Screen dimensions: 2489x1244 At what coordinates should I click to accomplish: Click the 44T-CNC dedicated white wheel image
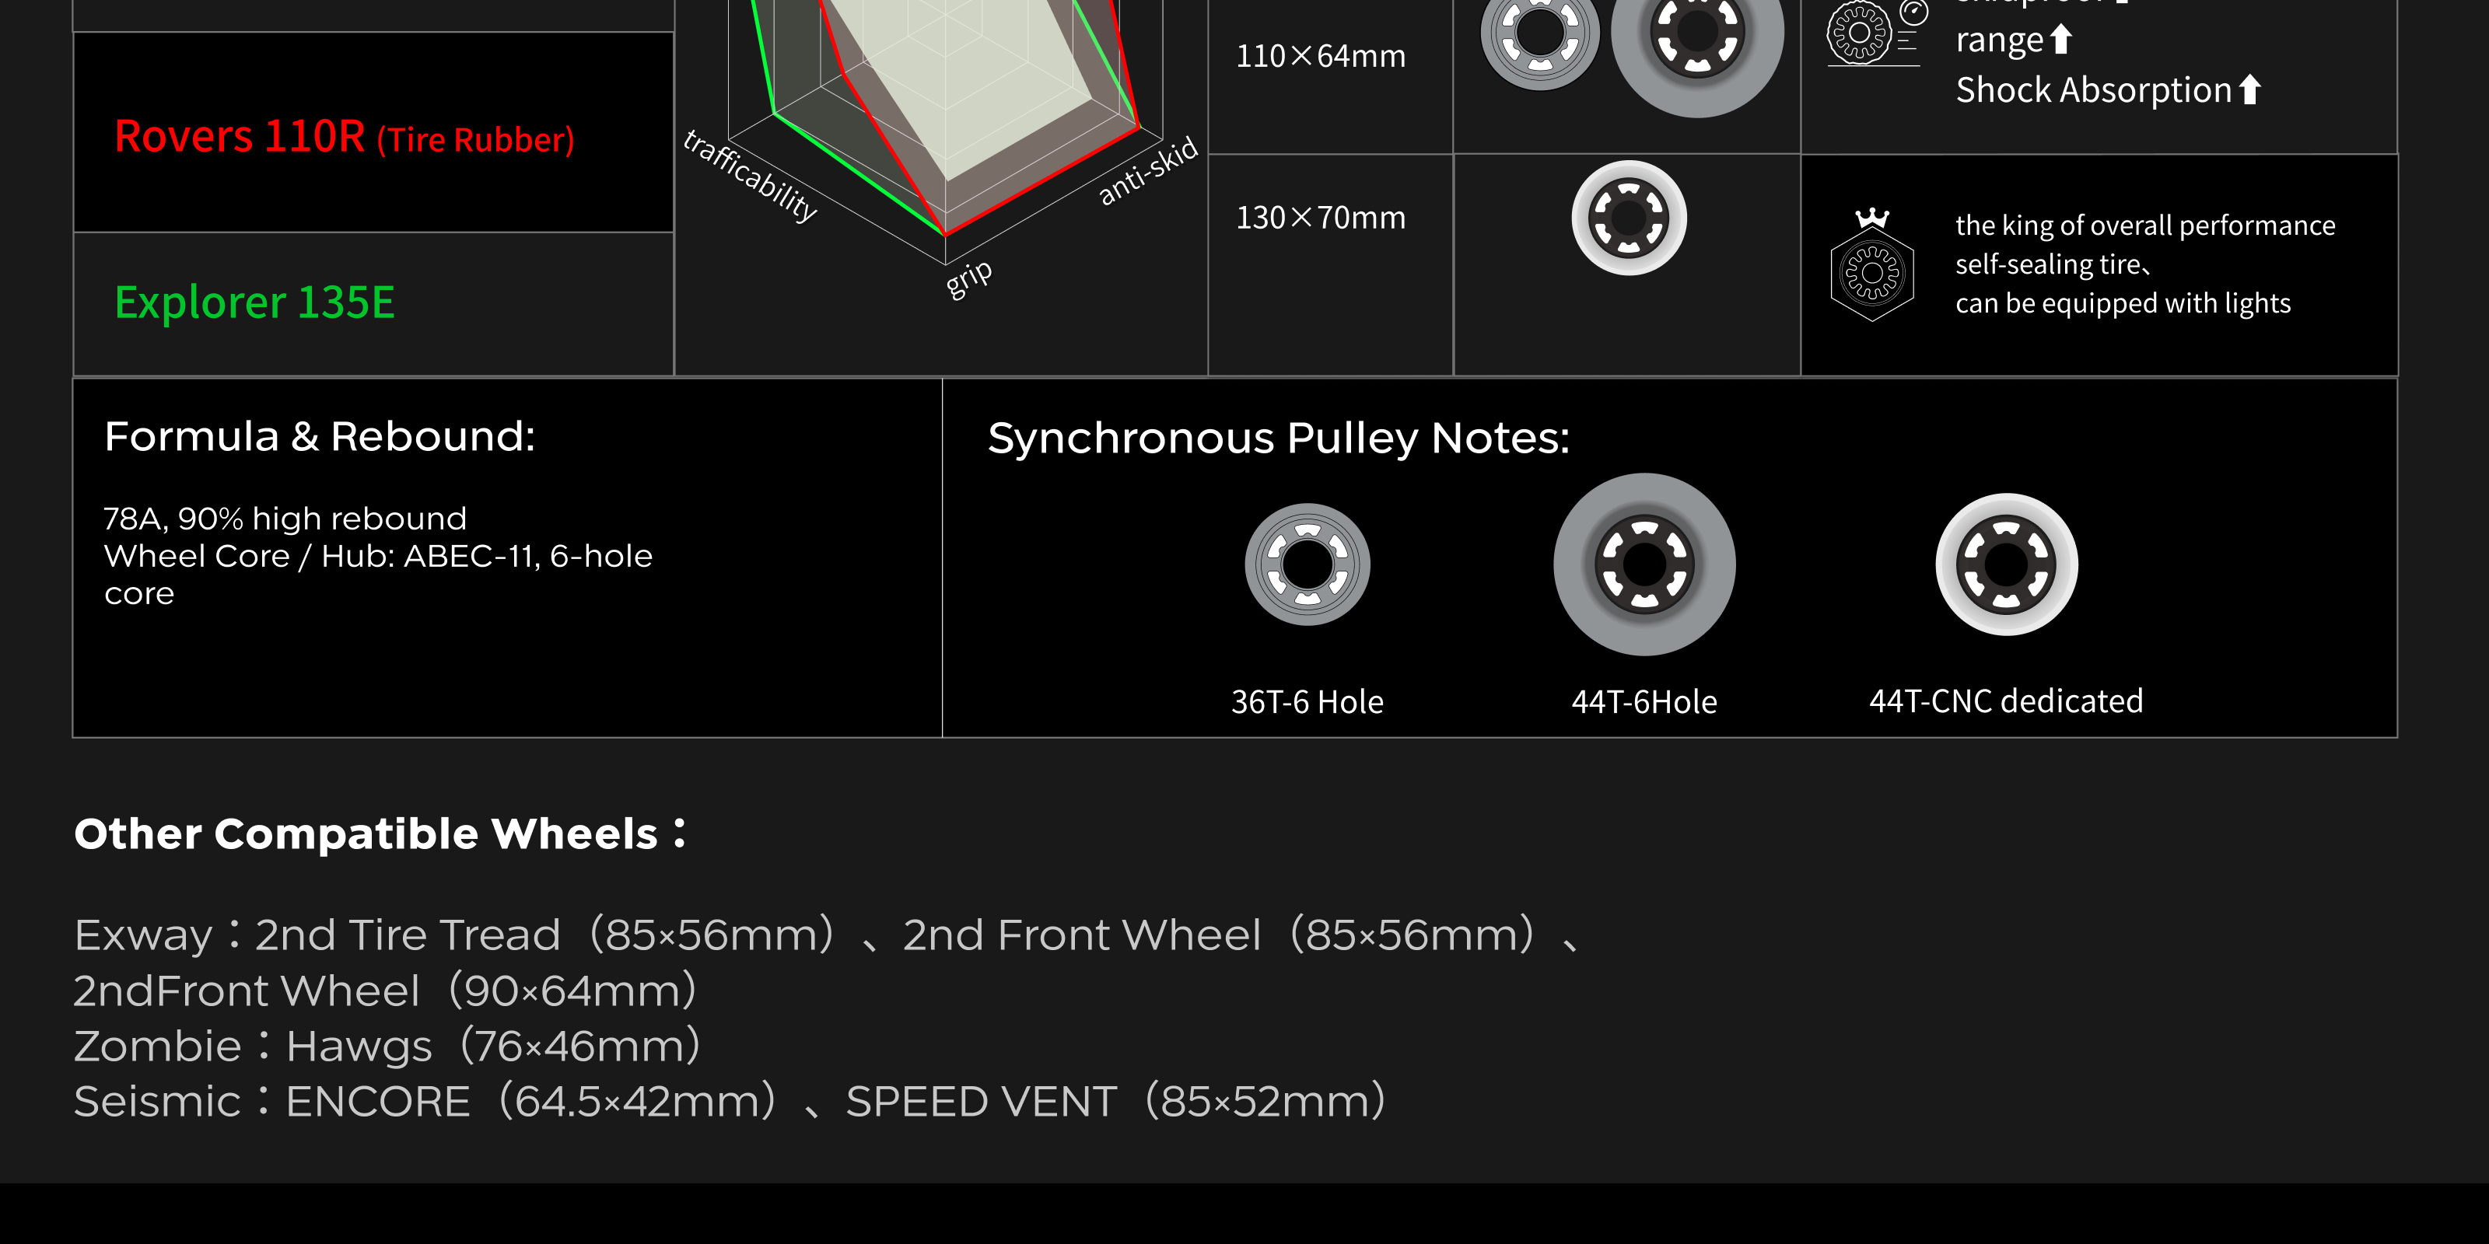pos(2006,564)
